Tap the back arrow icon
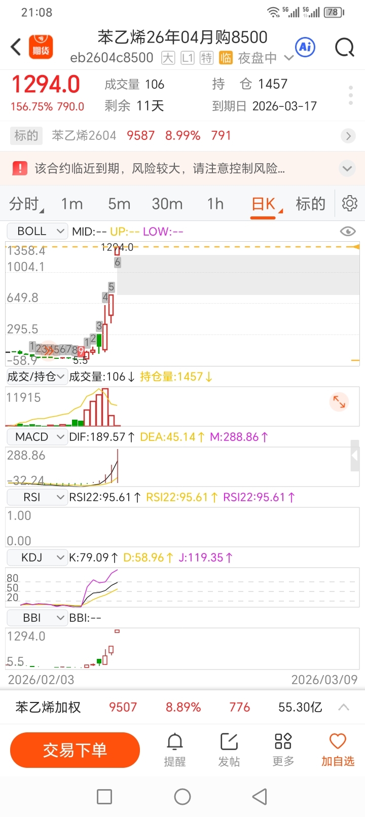The image size is (365, 817). click(16, 47)
